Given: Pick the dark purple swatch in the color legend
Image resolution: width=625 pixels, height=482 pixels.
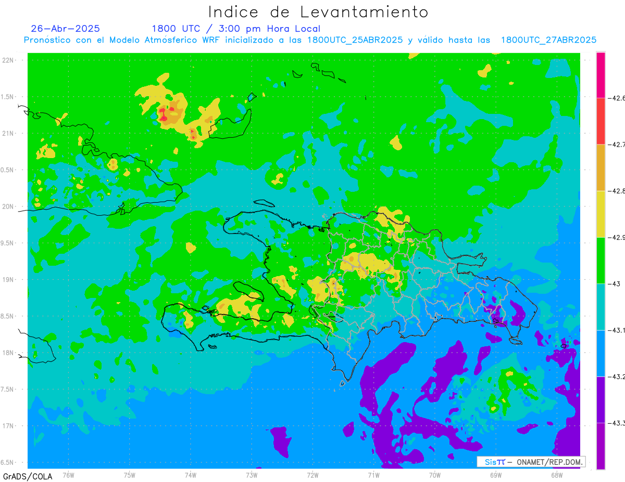Looking at the screenshot, I should coord(601,399).
